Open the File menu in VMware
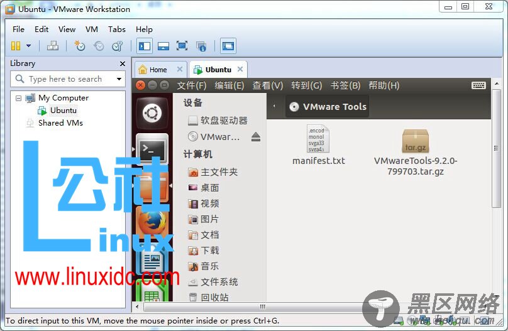Viewport: 508px width, 331px height. tap(18, 29)
